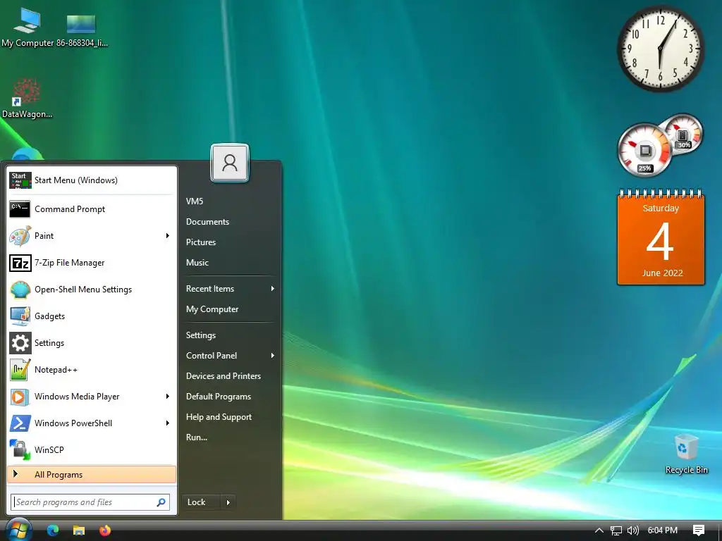
Task: Open the VM5 user folder
Action: pyautogui.click(x=195, y=201)
